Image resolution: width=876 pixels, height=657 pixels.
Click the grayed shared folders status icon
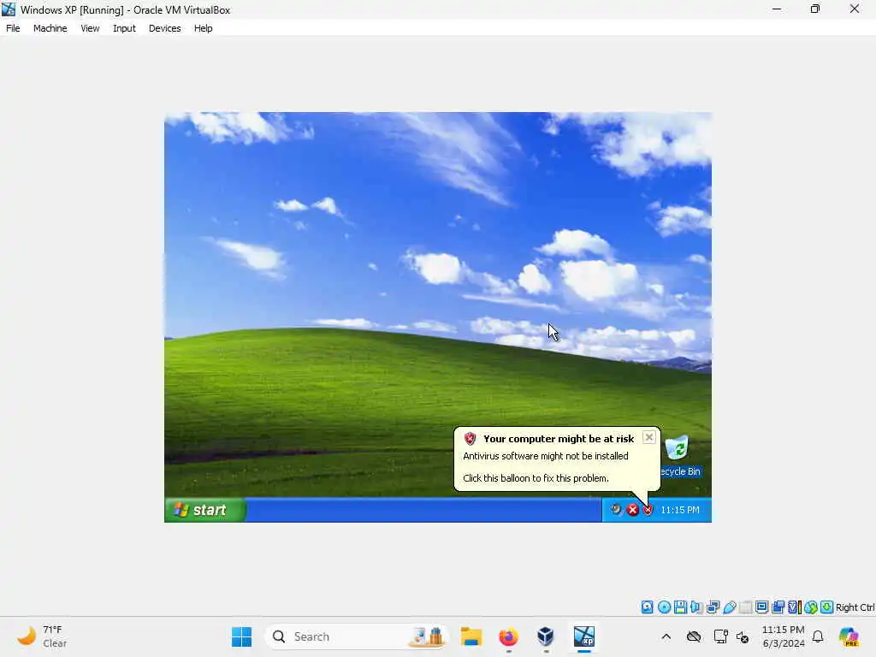[745, 607]
